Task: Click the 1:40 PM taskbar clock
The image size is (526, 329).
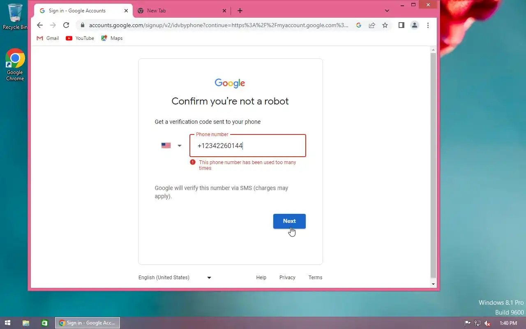Action: [508, 323]
